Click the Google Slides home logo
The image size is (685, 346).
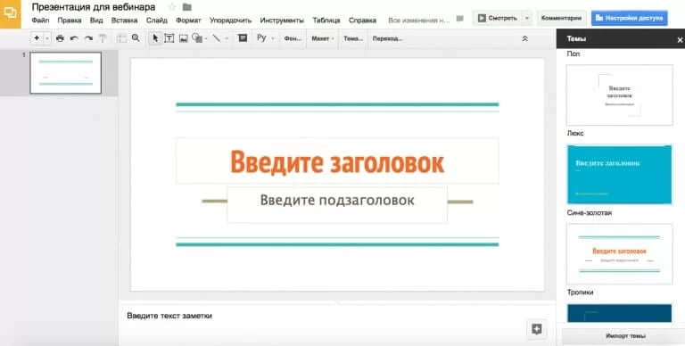10,13
